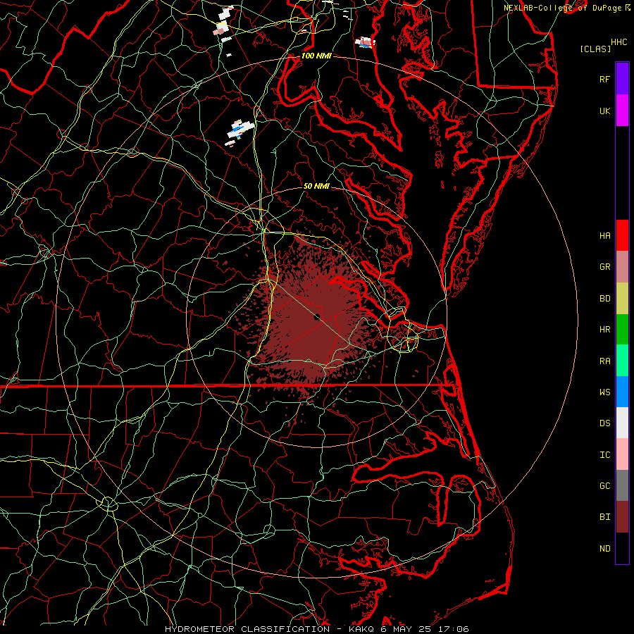Click the IC legend label
The width and height of the screenshot is (634, 634).
[x=604, y=455]
